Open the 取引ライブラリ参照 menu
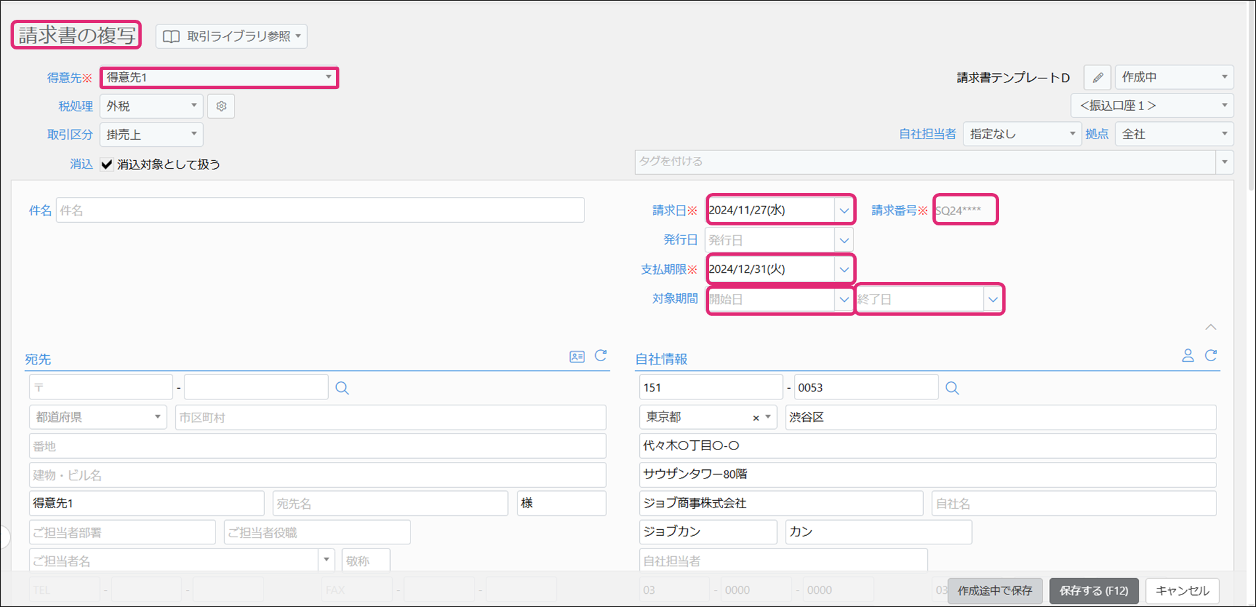The image size is (1256, 607). [231, 36]
